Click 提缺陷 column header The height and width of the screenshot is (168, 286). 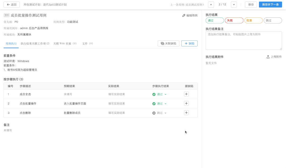[189, 86]
